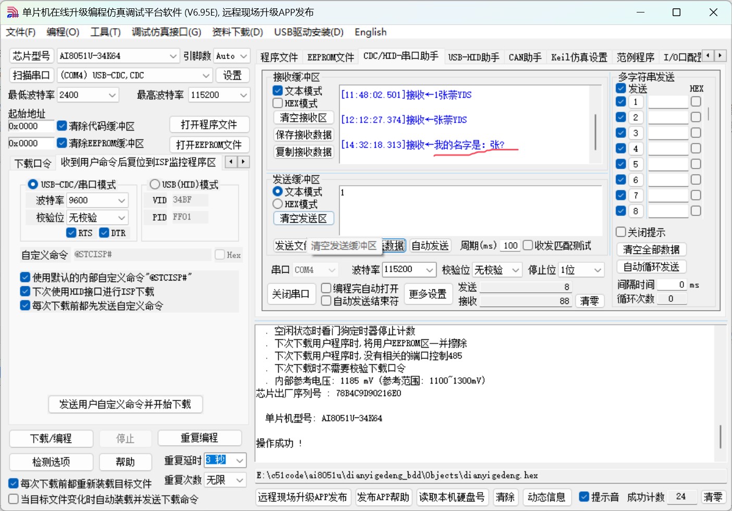This screenshot has width=732, height=511.
Task: Click 清空接收区 button
Action: (304, 118)
